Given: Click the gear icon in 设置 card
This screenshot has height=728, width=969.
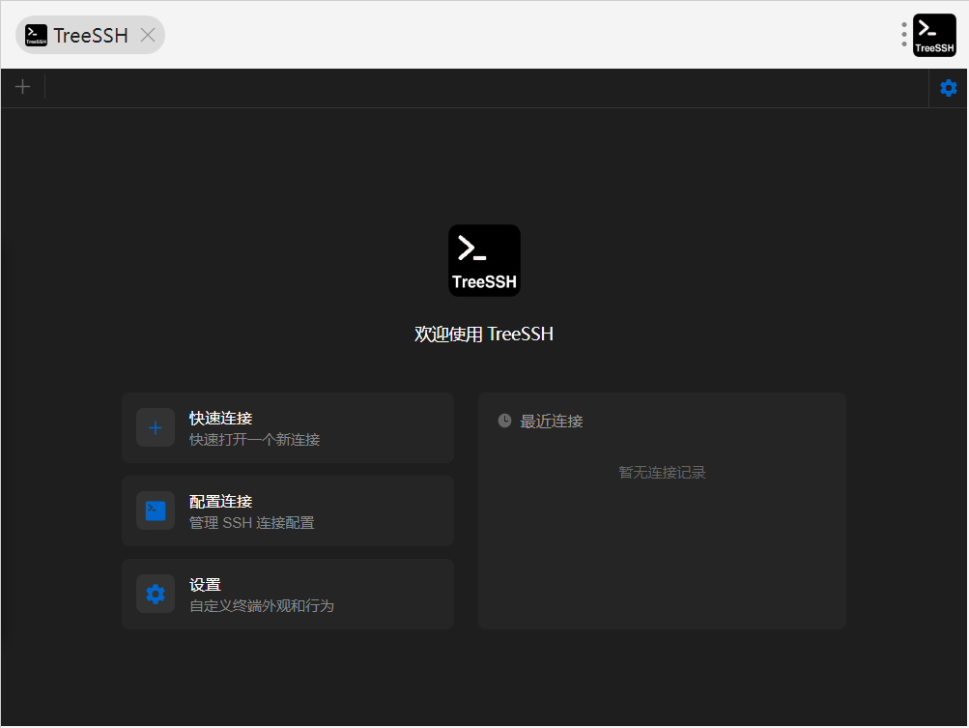Looking at the screenshot, I should [156, 594].
